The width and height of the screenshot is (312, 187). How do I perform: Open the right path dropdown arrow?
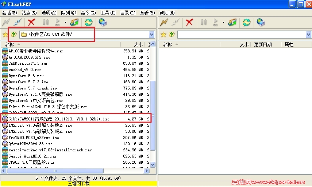pos(309,35)
